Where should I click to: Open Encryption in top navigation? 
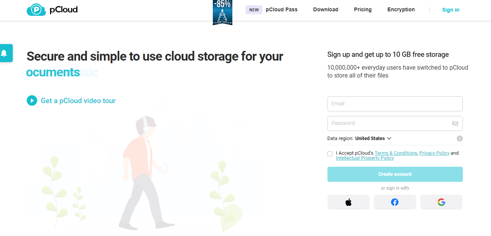pyautogui.click(x=401, y=10)
